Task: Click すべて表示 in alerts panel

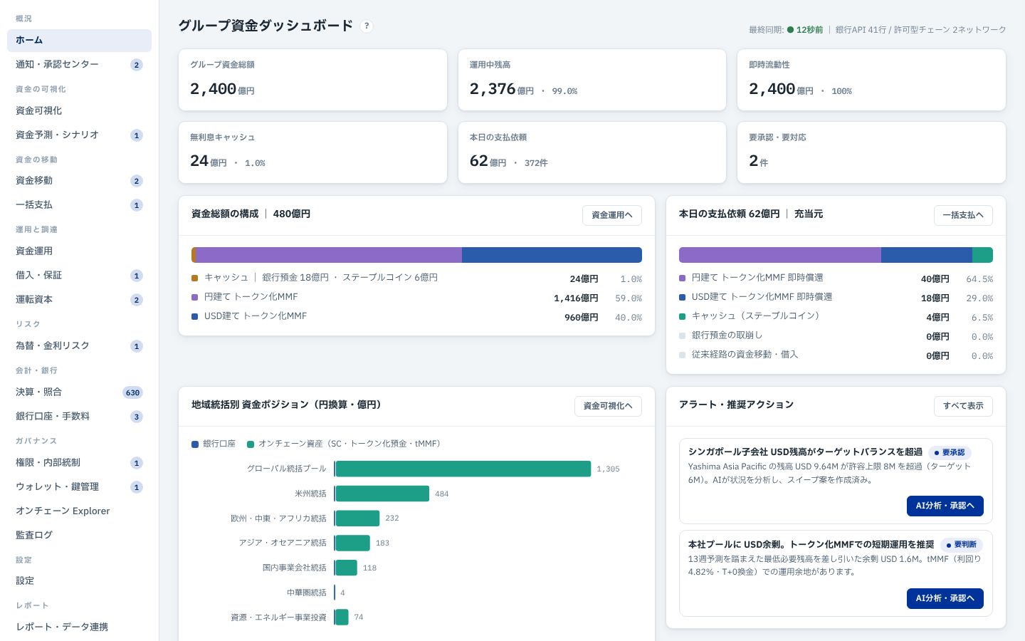Action: tap(963, 406)
